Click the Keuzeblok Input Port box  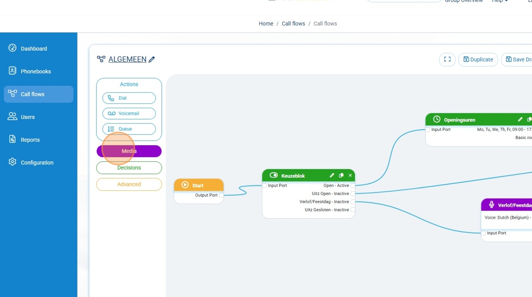(x=265, y=186)
